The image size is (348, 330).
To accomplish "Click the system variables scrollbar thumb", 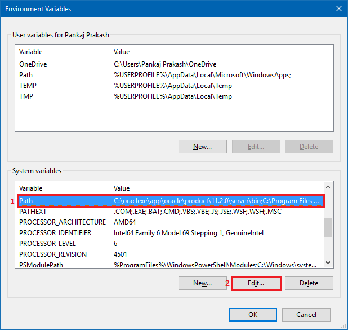I will tap(328, 227).
